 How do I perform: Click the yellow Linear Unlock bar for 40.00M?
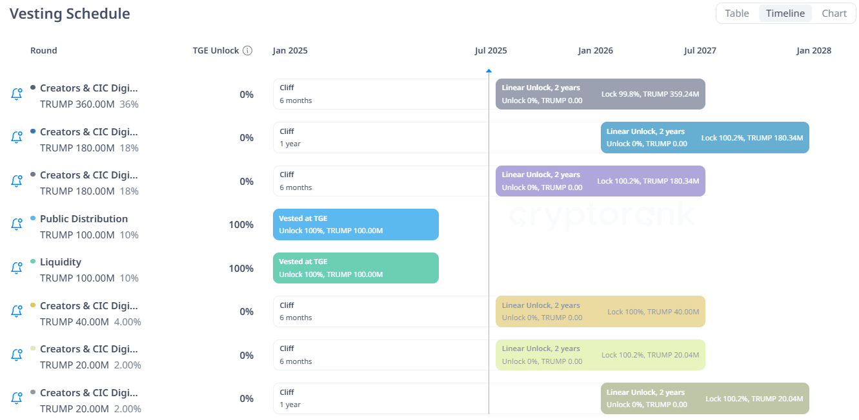tap(600, 311)
